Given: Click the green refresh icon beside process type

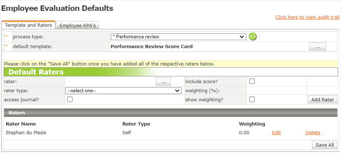Looking at the screenshot, I should tap(252, 37).
